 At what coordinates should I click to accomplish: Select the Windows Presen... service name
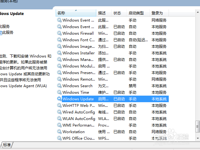click(x=79, y=73)
